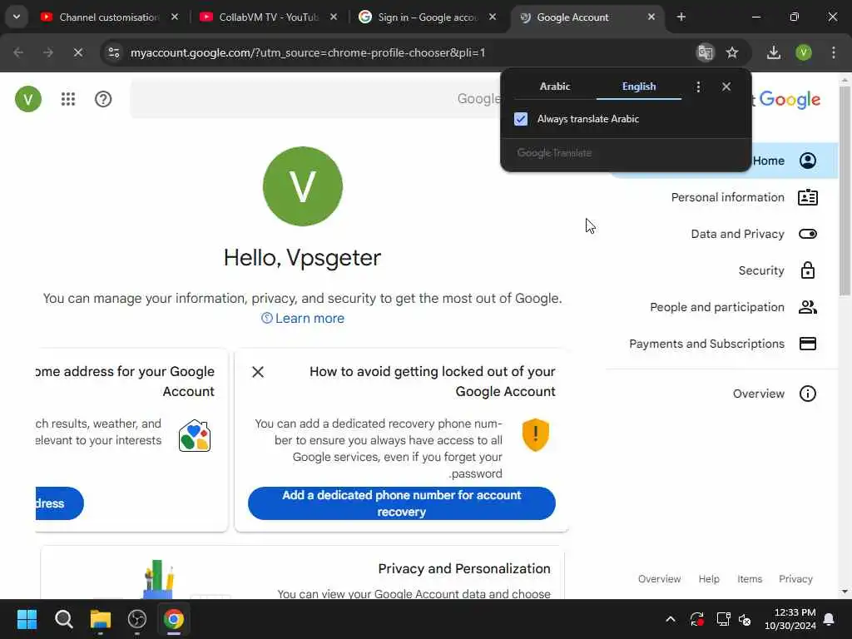Toggle Always translate Arabic checkbox
This screenshot has width=852, height=639.
point(521,119)
